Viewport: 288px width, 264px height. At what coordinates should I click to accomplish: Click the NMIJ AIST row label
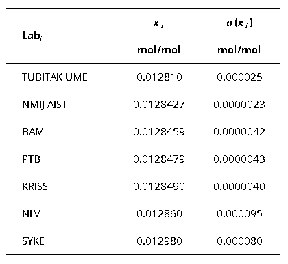click(x=45, y=105)
